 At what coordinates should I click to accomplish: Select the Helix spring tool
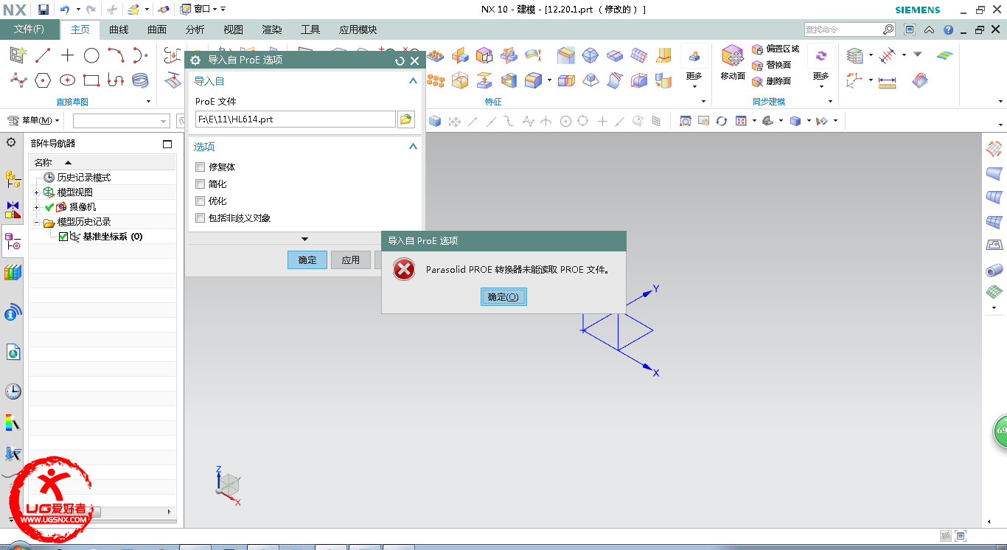coord(140,80)
